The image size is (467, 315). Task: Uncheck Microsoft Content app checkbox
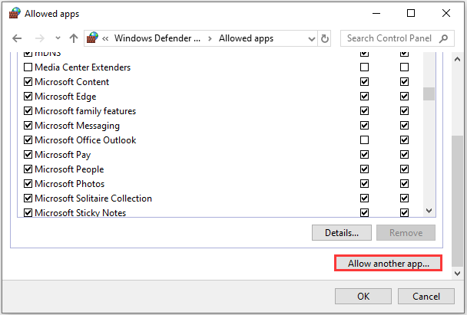(28, 82)
